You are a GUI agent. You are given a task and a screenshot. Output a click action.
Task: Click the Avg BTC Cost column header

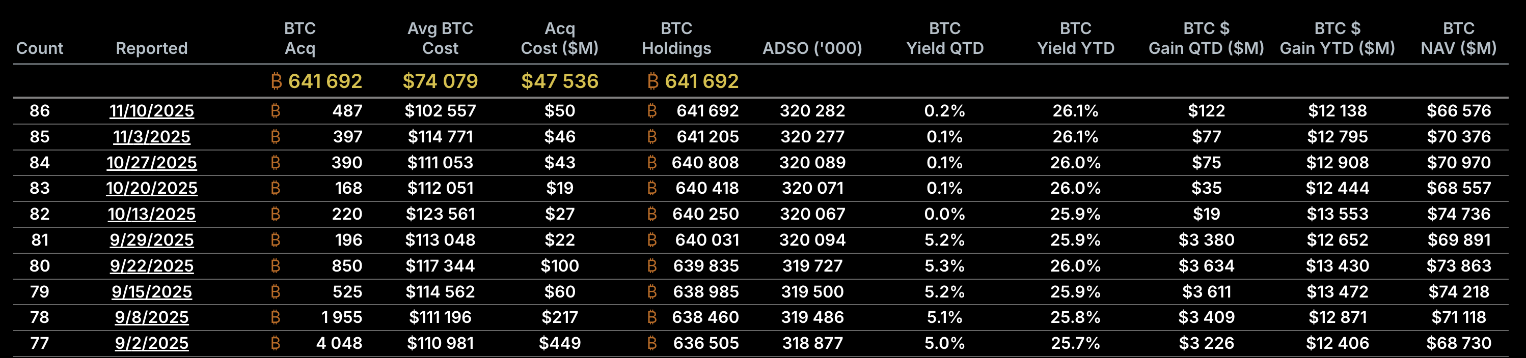[x=440, y=39]
